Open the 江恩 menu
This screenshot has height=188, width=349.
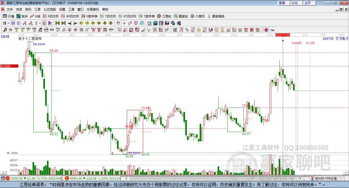click(x=37, y=9)
